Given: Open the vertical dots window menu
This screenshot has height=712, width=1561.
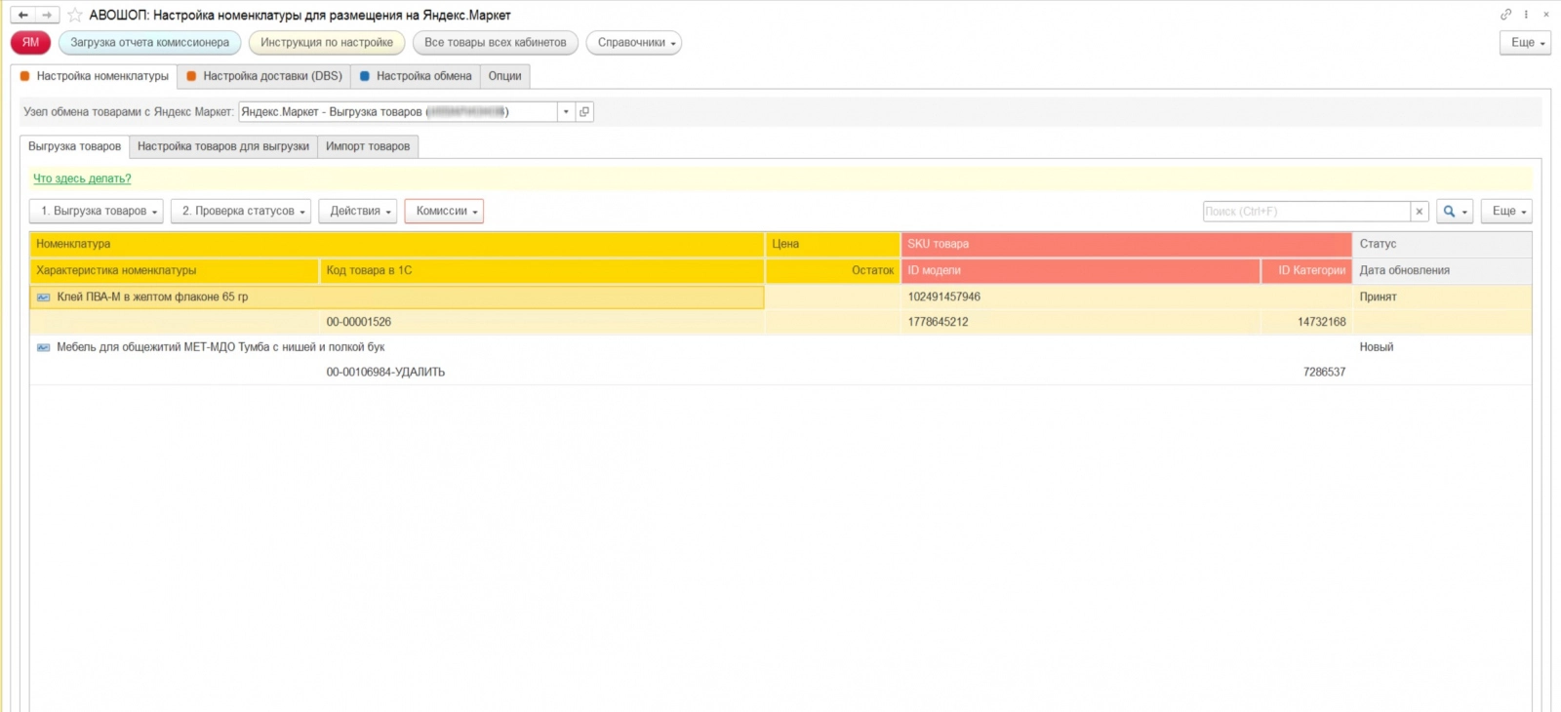Looking at the screenshot, I should 1527,15.
